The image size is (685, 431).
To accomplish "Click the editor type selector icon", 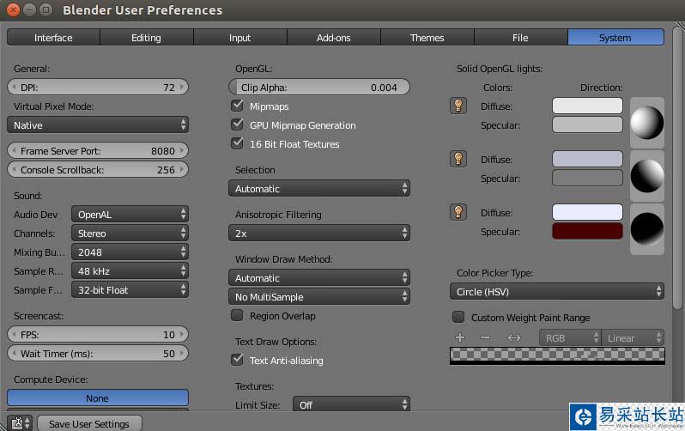I will (x=20, y=423).
